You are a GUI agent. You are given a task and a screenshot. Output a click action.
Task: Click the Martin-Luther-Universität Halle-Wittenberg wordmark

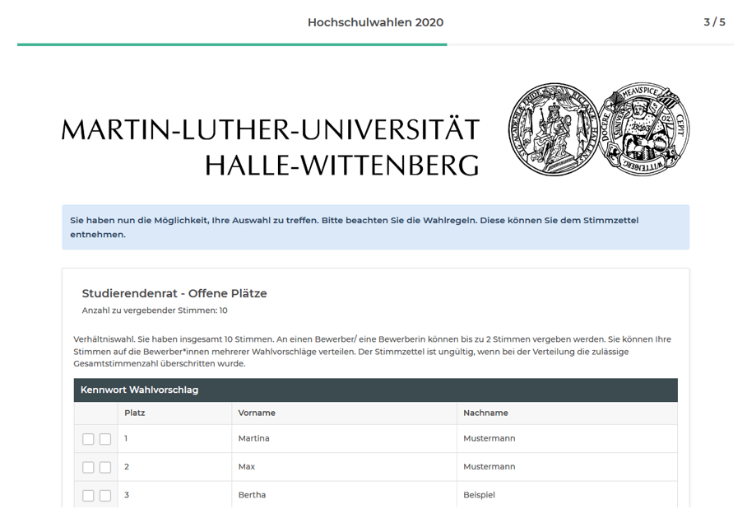(x=271, y=147)
